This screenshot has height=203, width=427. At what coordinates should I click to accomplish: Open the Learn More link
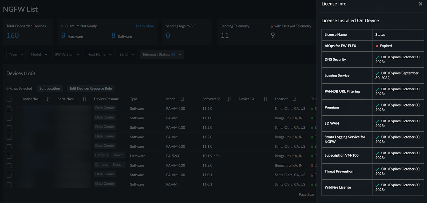tap(145, 26)
